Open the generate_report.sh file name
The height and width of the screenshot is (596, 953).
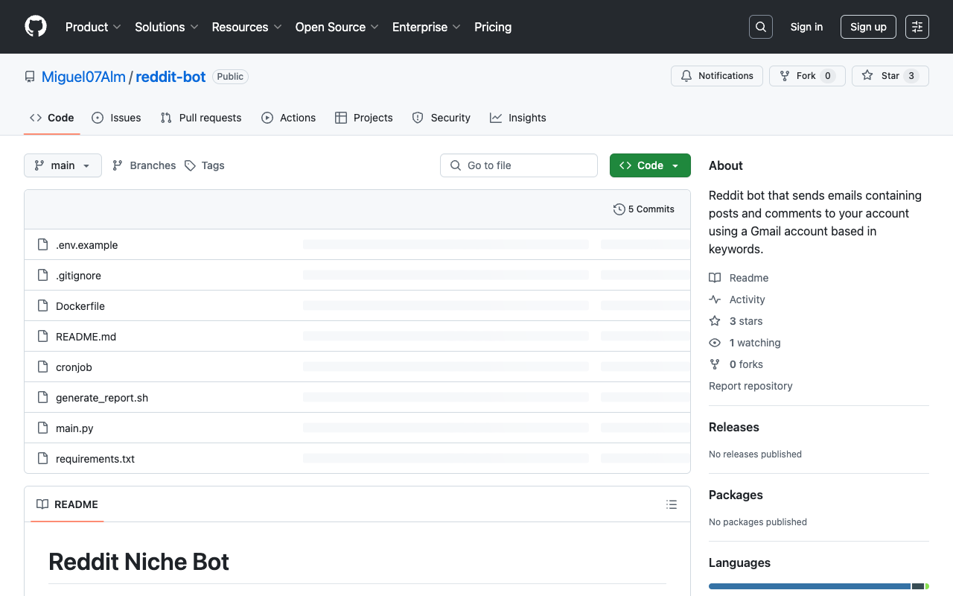point(102,398)
